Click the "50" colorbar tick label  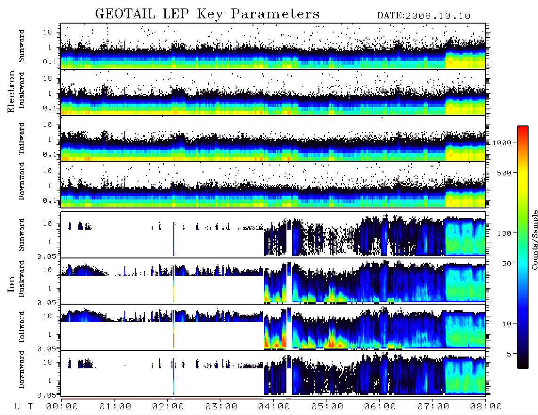click(x=506, y=264)
